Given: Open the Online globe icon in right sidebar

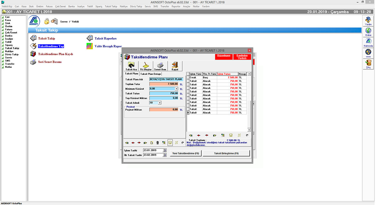Looking at the screenshot, I should pyautogui.click(x=368, y=32).
